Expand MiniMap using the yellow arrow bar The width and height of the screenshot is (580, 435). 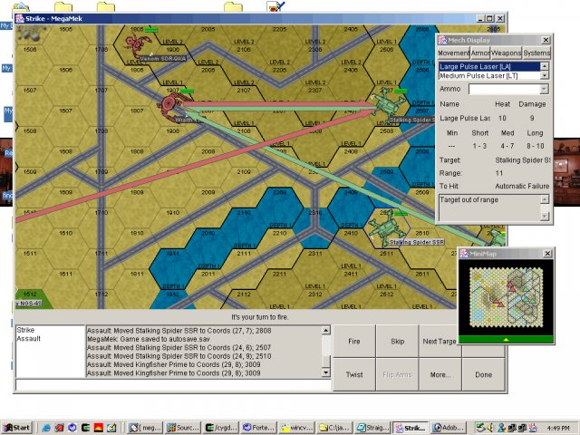506,339
